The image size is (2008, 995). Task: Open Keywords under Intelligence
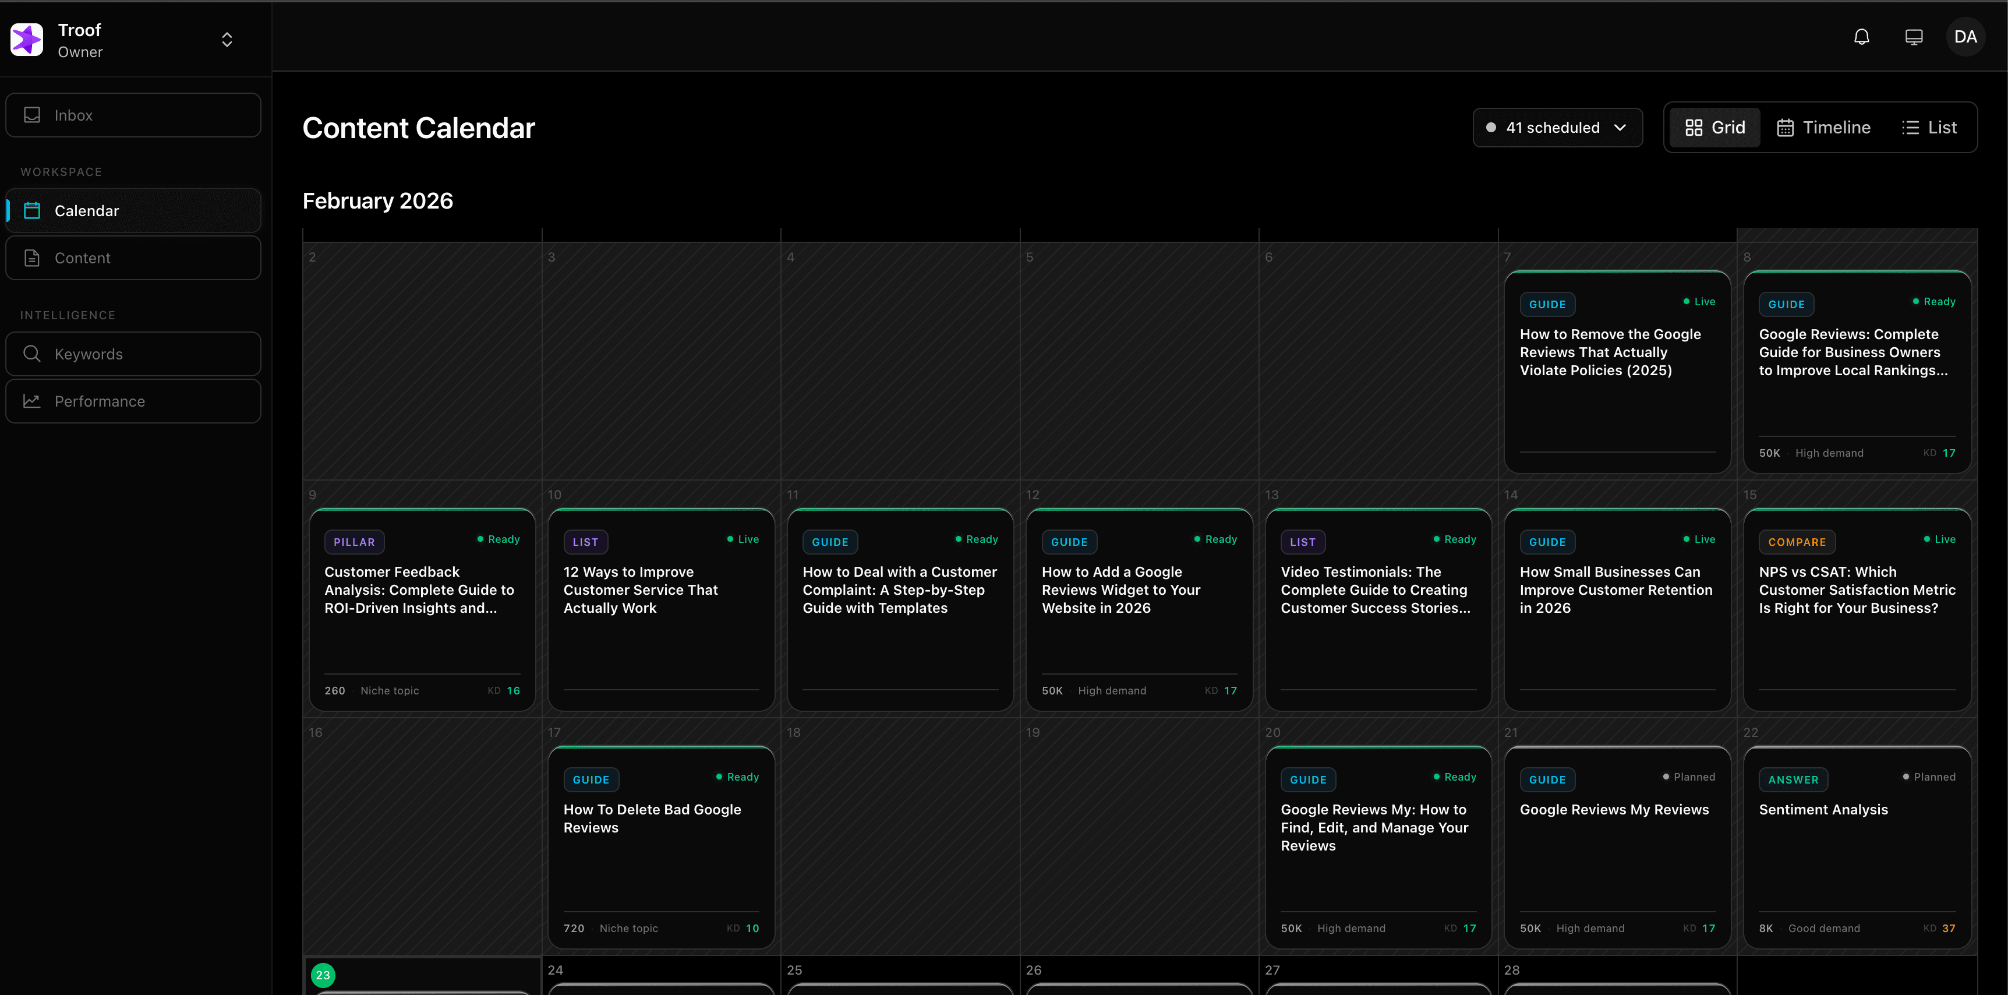[x=133, y=353]
